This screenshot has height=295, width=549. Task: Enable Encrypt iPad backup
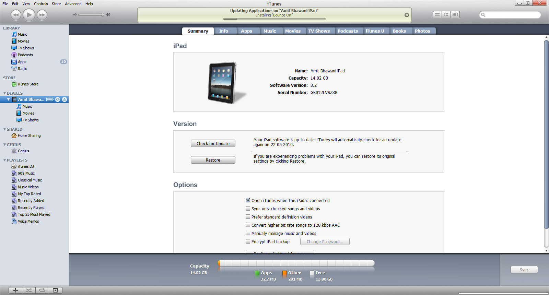pyautogui.click(x=248, y=241)
